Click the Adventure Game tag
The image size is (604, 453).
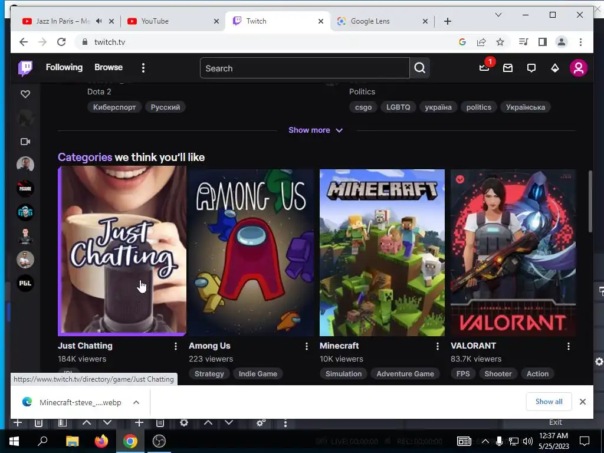coord(405,373)
